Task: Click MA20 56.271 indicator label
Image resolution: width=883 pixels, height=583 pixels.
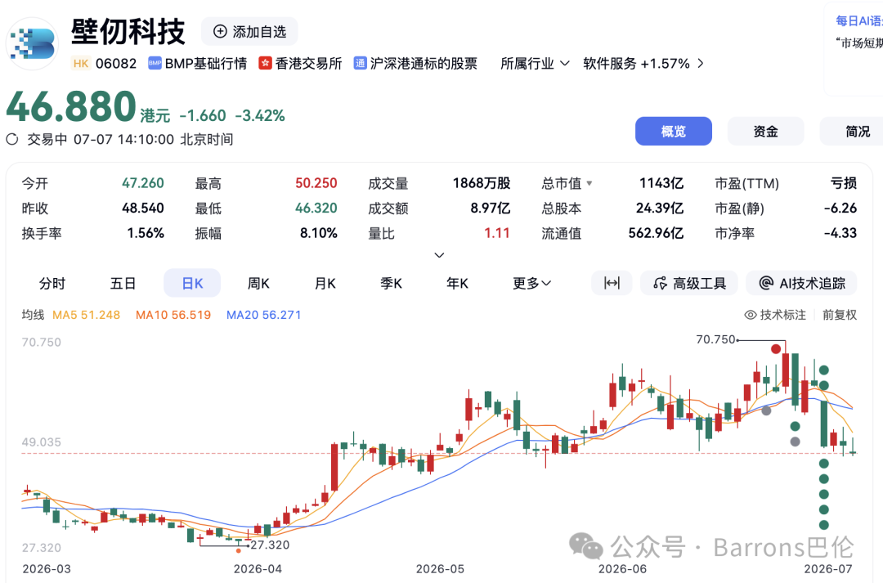Action: click(x=263, y=315)
